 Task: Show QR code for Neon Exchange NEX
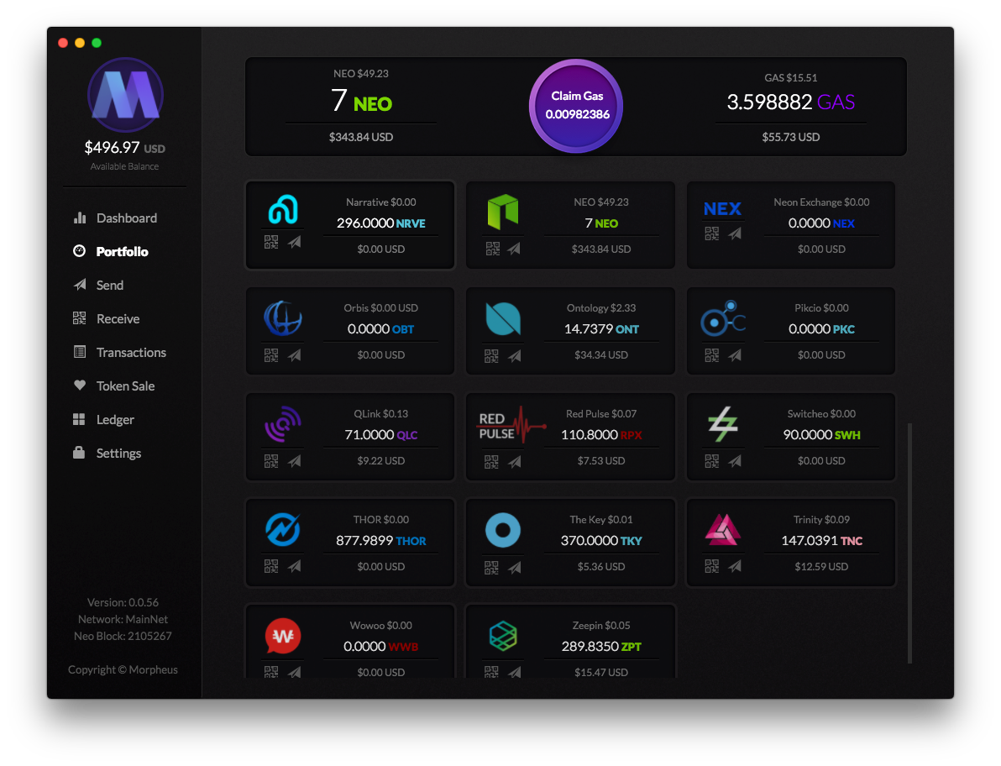712,233
